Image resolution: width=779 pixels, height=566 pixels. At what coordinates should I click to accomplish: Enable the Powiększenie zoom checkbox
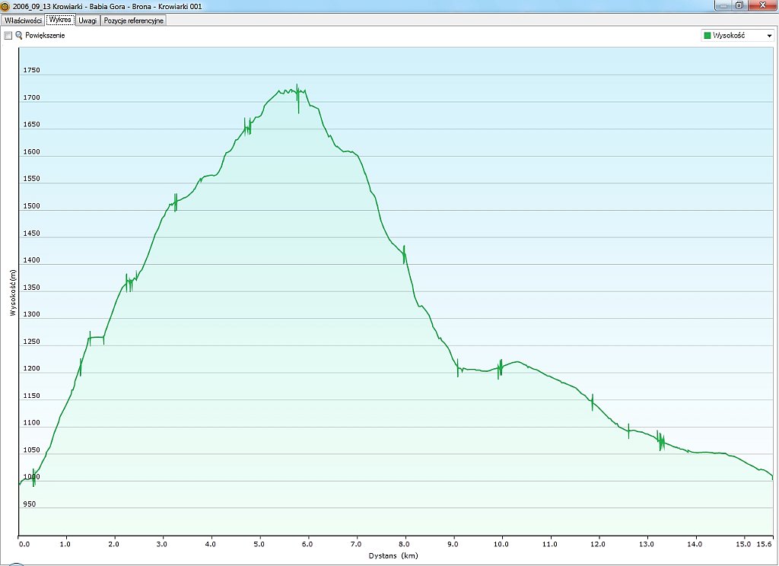[8, 36]
